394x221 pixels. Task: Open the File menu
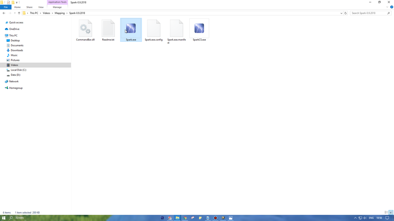click(x=6, y=7)
